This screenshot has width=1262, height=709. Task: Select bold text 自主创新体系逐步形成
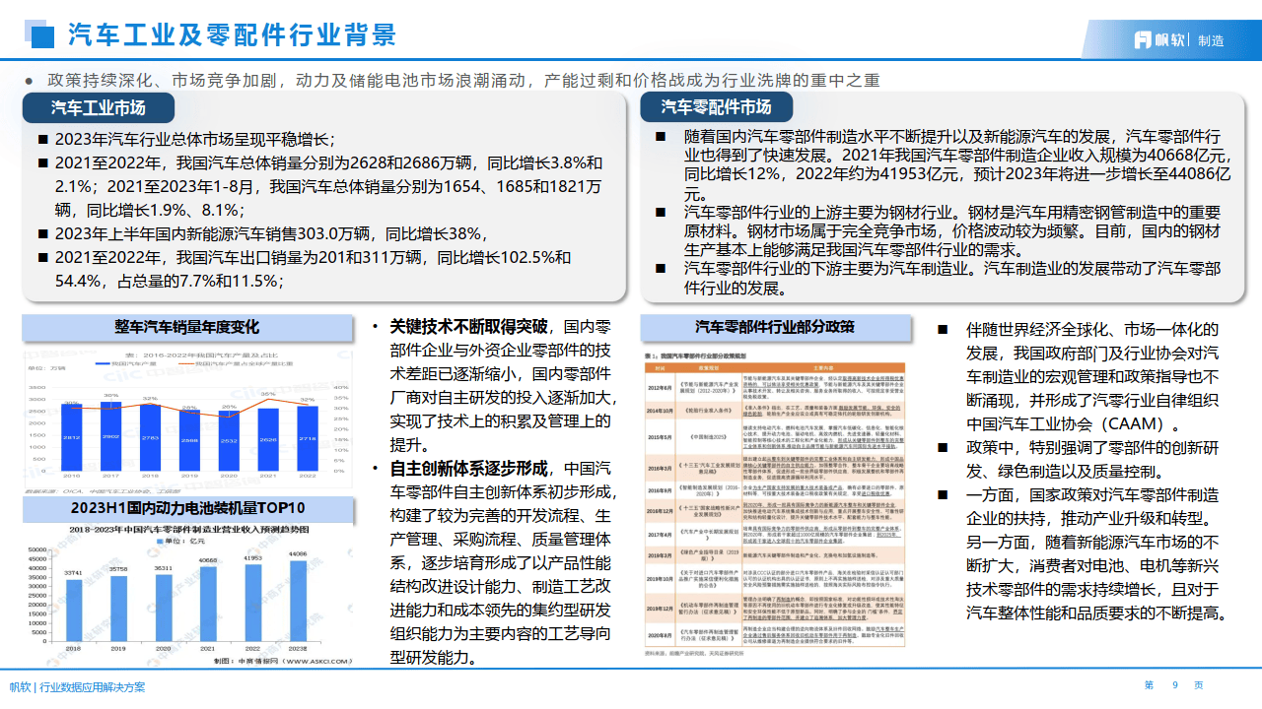468,468
